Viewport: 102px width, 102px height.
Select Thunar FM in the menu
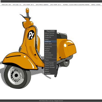[50, 37]
